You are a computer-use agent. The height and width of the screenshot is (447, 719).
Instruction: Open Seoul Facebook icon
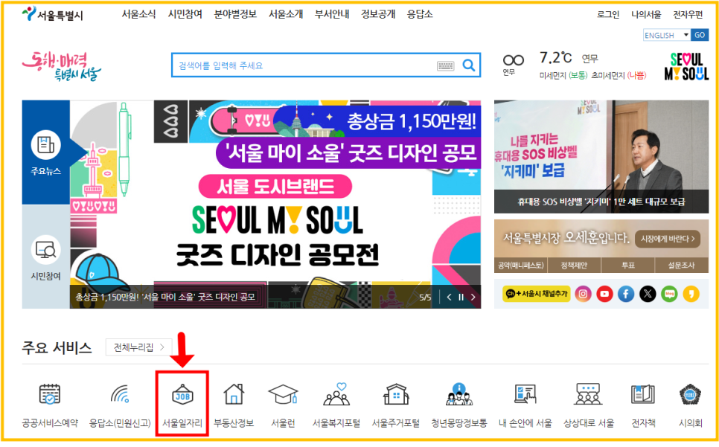coord(626,294)
